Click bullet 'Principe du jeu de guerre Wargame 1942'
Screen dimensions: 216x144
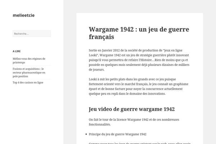(117, 134)
